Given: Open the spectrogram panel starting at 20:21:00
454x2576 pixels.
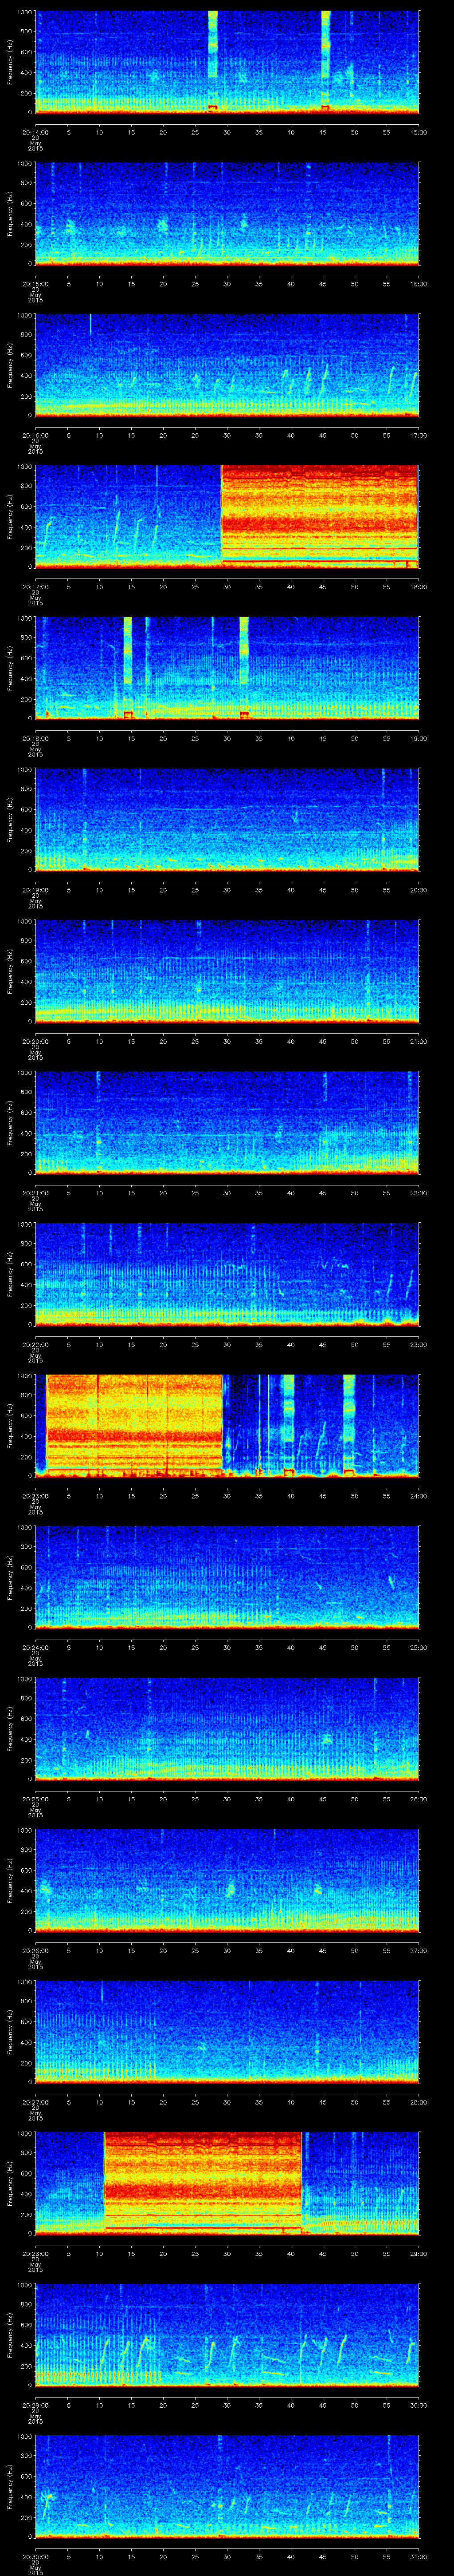Looking at the screenshot, I should point(227,1122).
